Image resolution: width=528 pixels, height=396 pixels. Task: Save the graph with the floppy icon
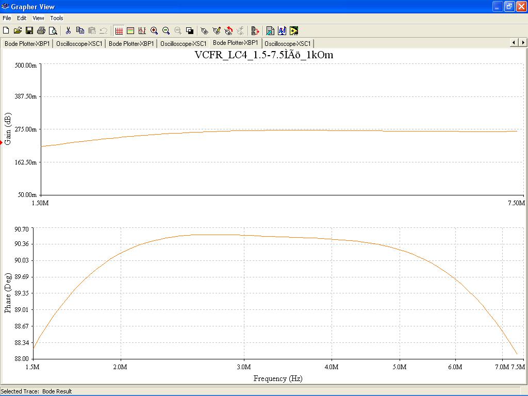(x=29, y=30)
